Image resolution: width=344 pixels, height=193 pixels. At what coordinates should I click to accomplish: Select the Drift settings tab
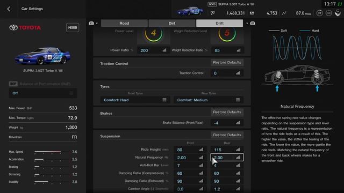[x=219, y=23]
